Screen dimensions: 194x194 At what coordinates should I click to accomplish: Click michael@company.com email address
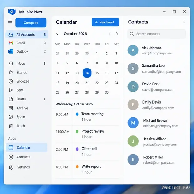[161, 126]
